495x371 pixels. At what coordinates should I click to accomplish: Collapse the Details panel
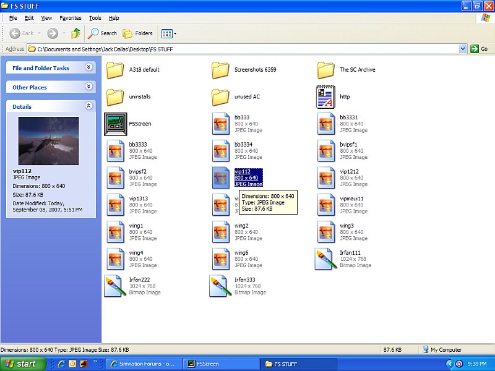pyautogui.click(x=88, y=106)
